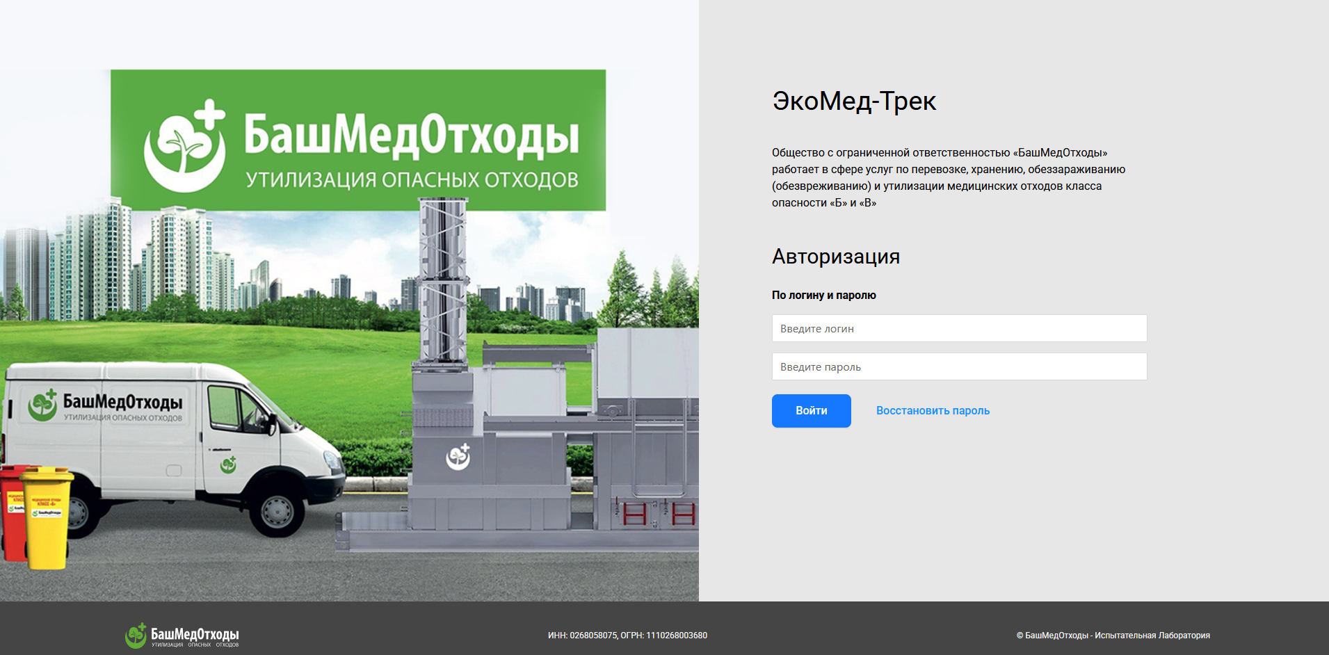The height and width of the screenshot is (655, 1329).
Task: Select the ЭкоМед-Трек page heading
Action: [854, 102]
